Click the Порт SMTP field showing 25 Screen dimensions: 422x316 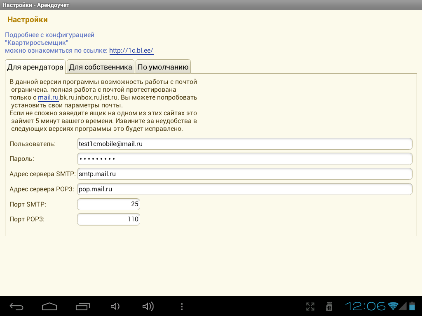pyautogui.click(x=108, y=204)
